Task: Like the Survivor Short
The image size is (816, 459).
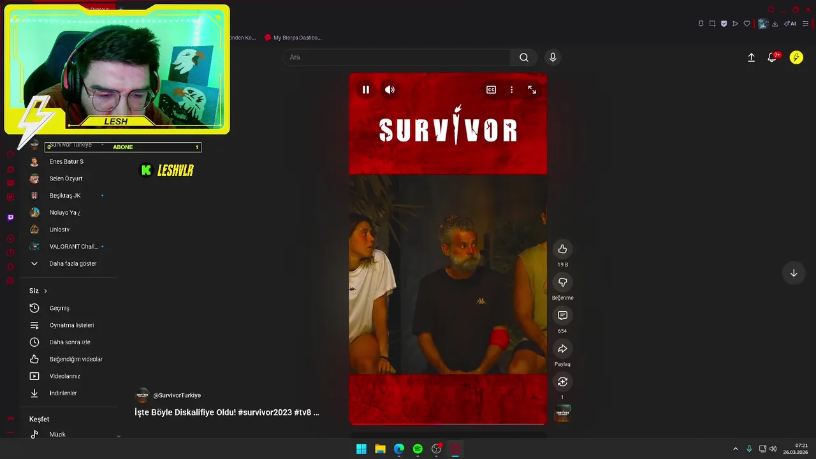Action: pyautogui.click(x=562, y=249)
